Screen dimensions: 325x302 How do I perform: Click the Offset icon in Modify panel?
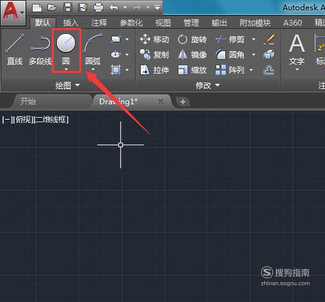tap(269, 70)
